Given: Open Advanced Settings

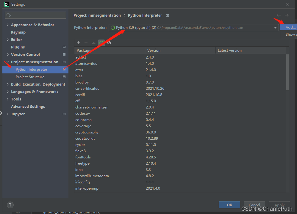Looking at the screenshot, I should (28, 106).
